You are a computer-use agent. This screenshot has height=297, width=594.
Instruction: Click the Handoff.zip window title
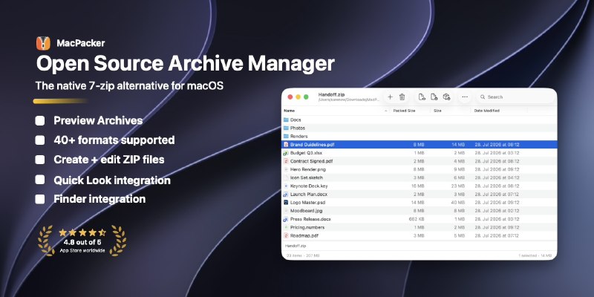(331, 94)
